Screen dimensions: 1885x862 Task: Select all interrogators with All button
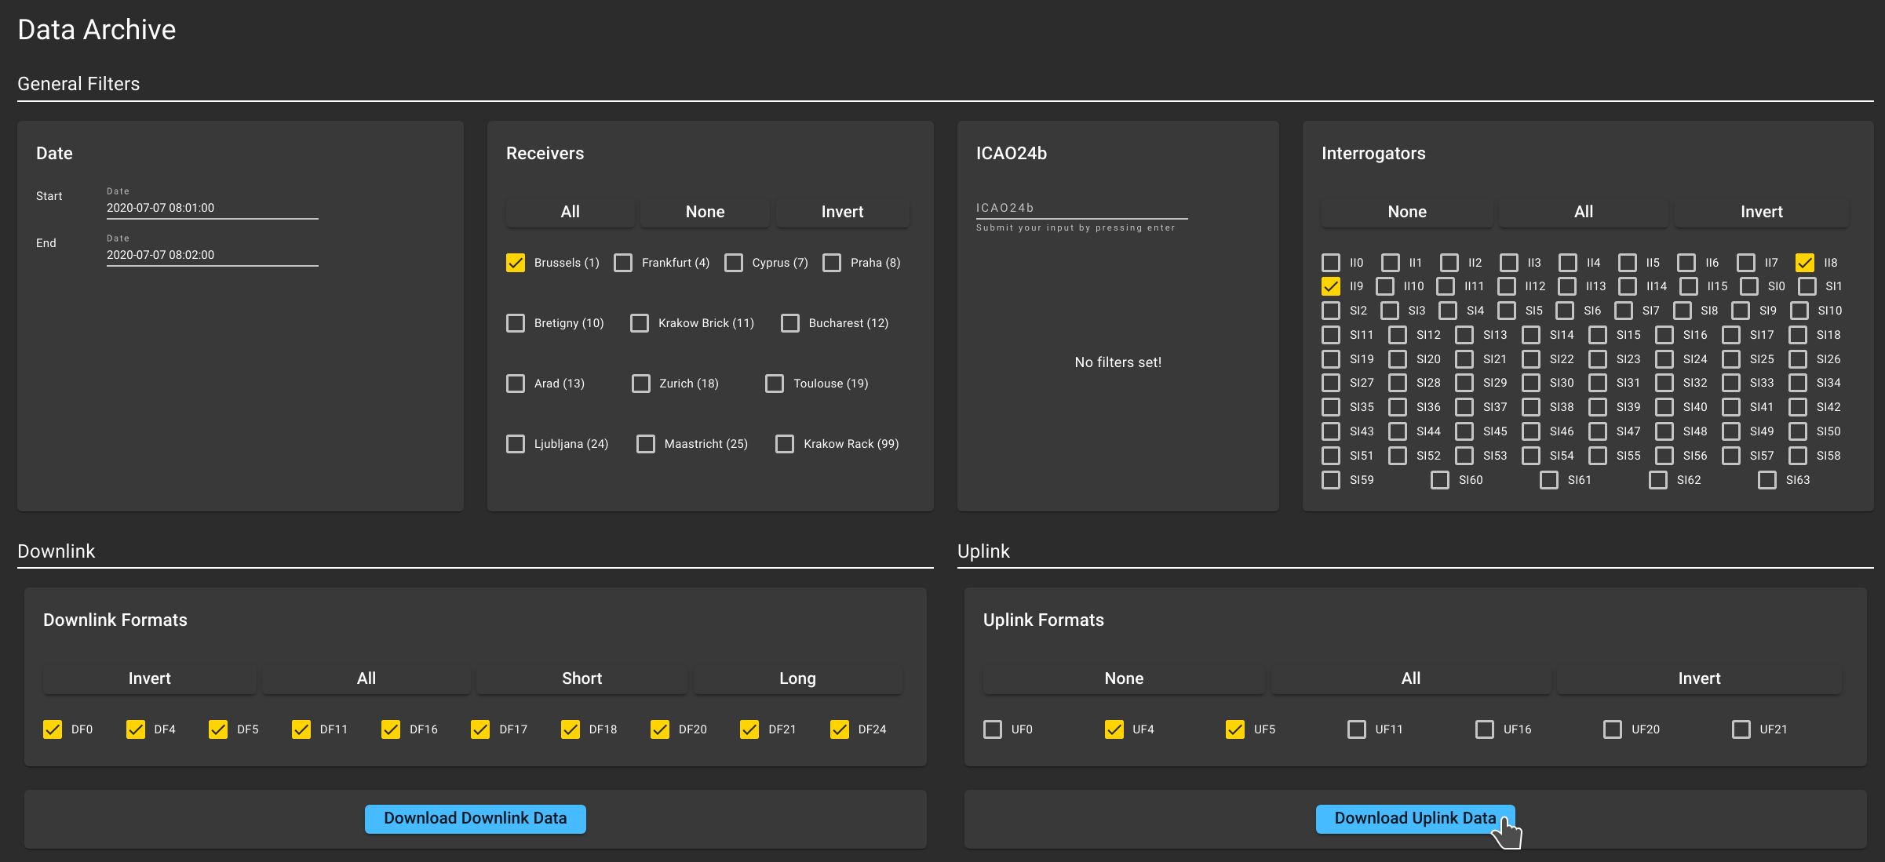point(1584,212)
